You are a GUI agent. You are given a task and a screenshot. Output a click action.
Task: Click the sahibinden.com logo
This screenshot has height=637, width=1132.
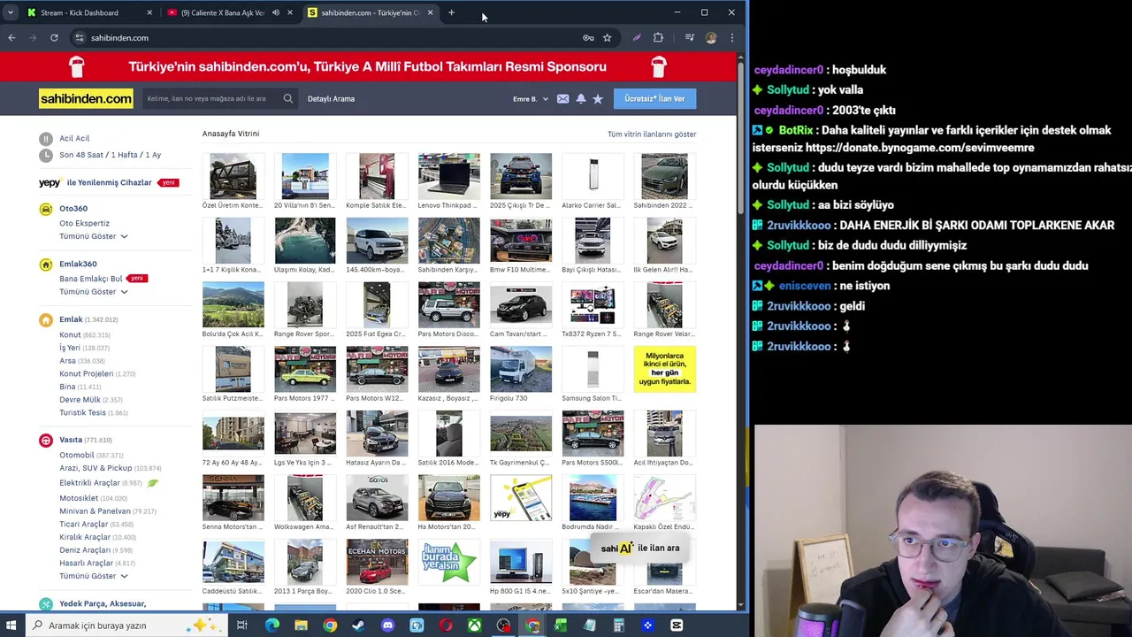coord(86,98)
